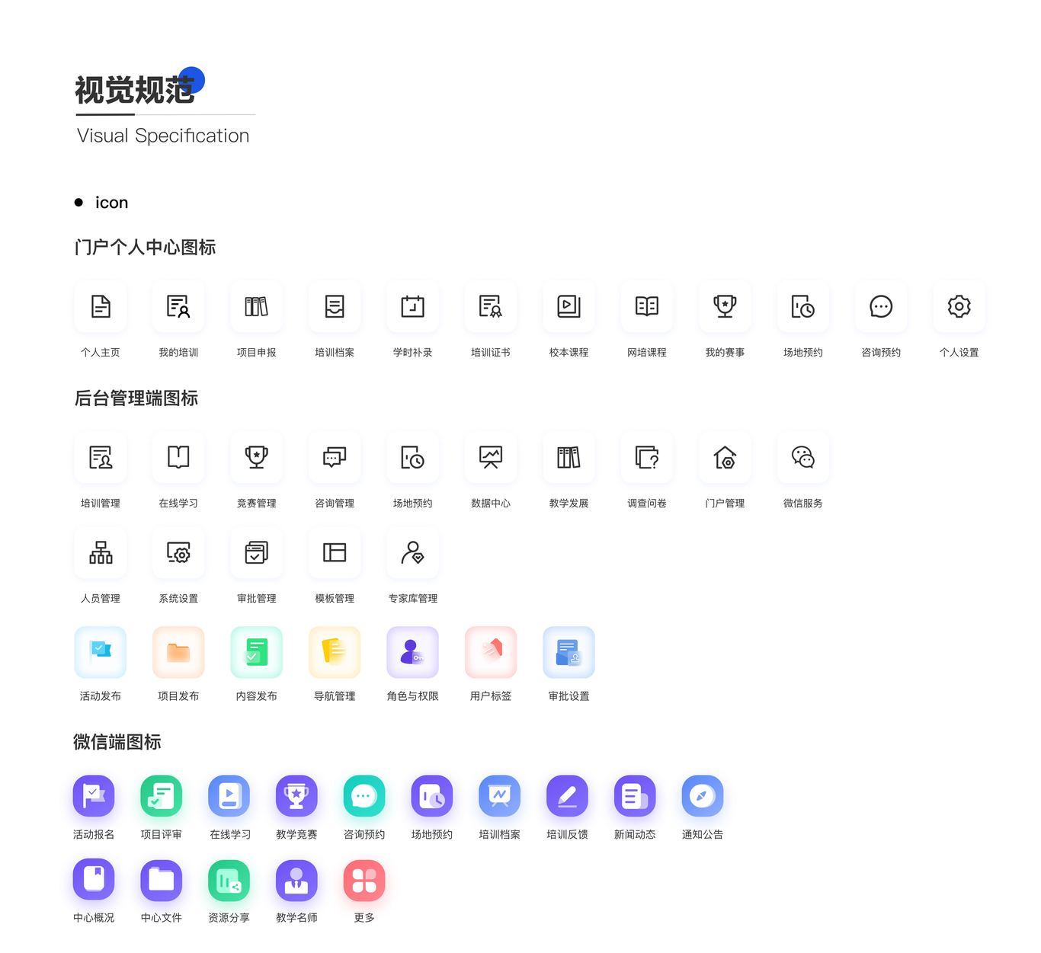The height and width of the screenshot is (953, 1041).
Task: Open the 培训证书 certificate icon
Action: click(491, 306)
